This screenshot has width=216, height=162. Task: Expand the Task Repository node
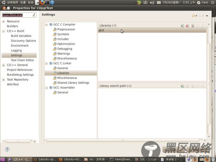pos(4,80)
